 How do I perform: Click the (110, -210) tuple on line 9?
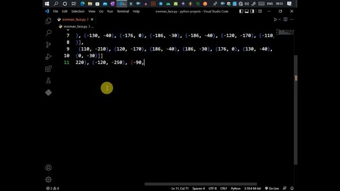coord(93,49)
